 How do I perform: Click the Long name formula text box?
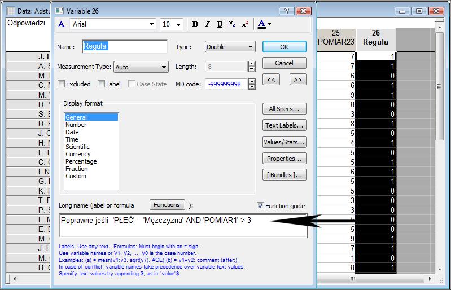(183, 226)
